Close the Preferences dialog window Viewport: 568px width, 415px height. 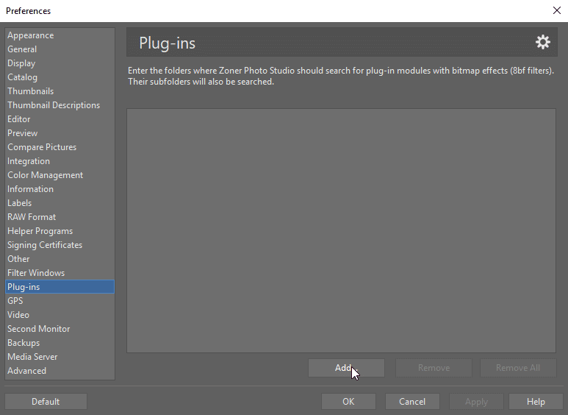[556, 10]
